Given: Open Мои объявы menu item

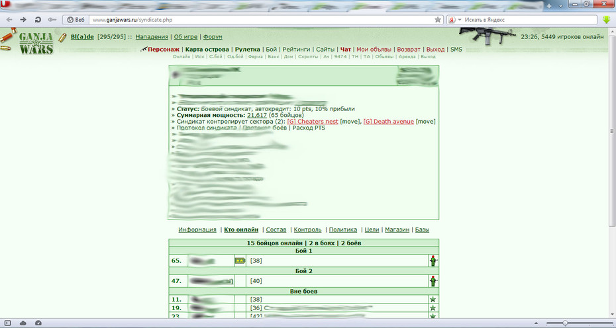Looking at the screenshot, I should pyautogui.click(x=374, y=50).
